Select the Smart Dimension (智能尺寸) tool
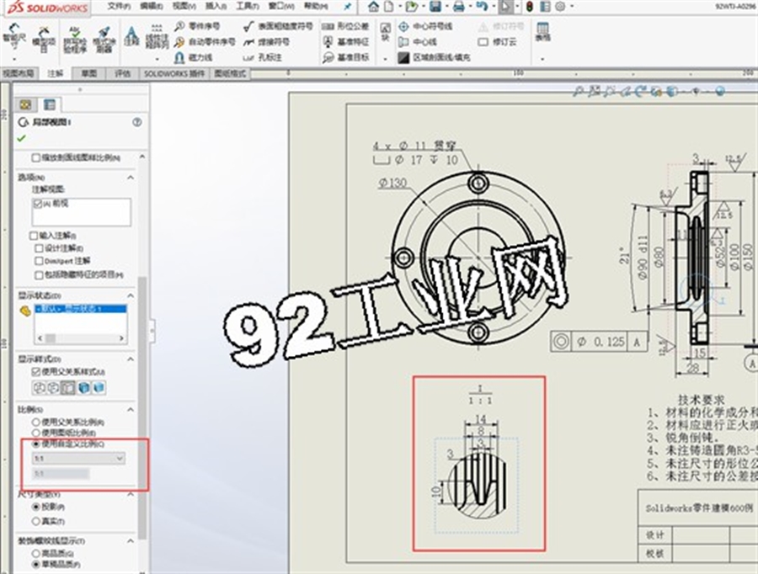Image resolution: width=758 pixels, height=574 pixels. click(14, 38)
